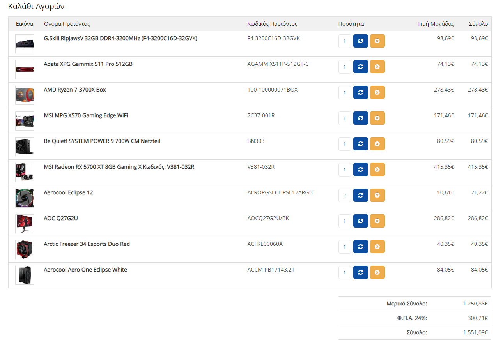Click quantity field for G.Skill RipjawsV

click(345, 41)
